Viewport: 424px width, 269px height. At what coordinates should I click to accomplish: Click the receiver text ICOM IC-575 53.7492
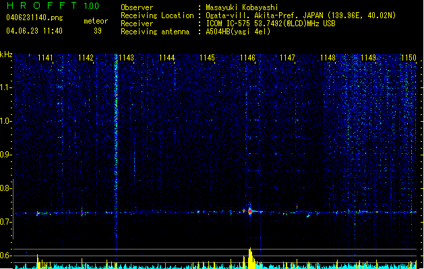coord(270,24)
